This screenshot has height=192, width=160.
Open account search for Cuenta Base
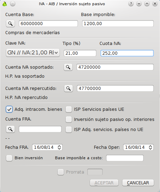pyautogui.click(x=10, y=23)
